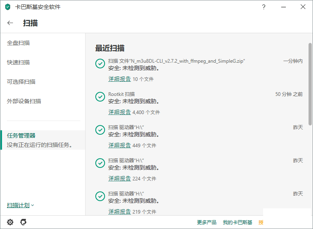Open 详细报告 for the 224-file scan
This screenshot has width=313, height=229.
coord(120,178)
